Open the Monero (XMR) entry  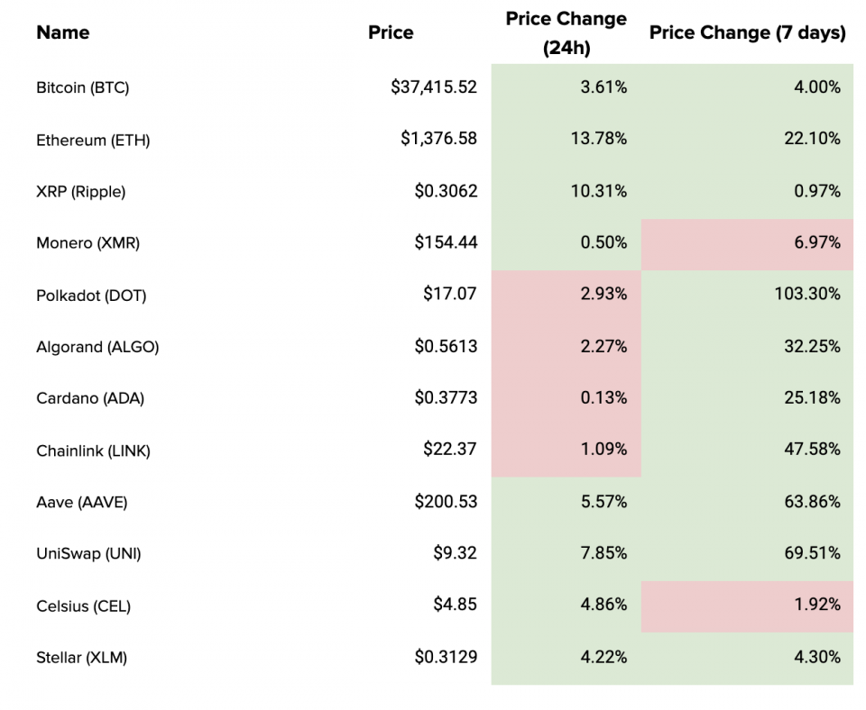click(88, 243)
